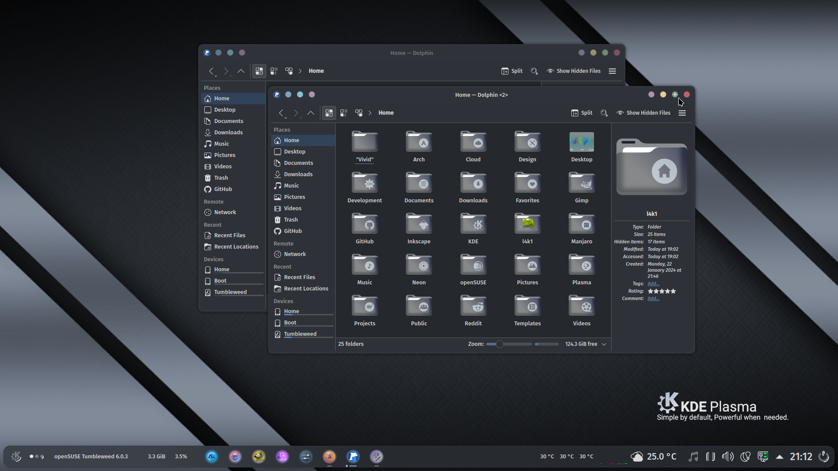Toggle Show Hidden Files in back Dolphin window
The width and height of the screenshot is (838, 471).
(574, 71)
